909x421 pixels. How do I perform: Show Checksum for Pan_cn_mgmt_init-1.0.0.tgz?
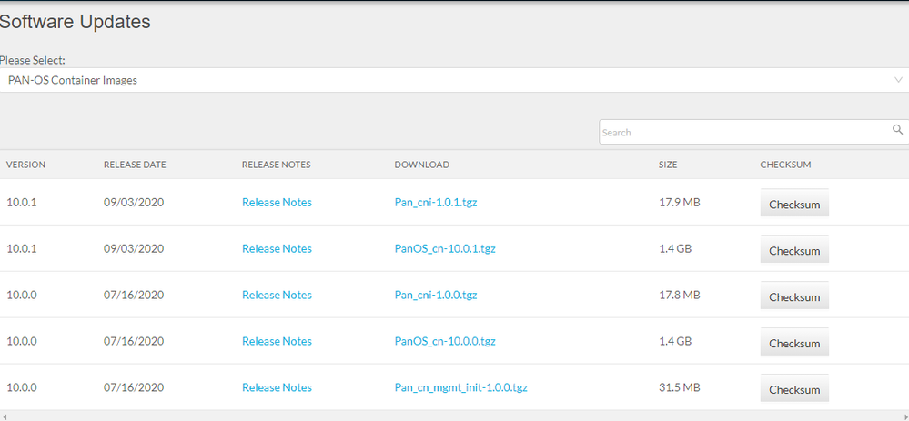pyautogui.click(x=794, y=388)
